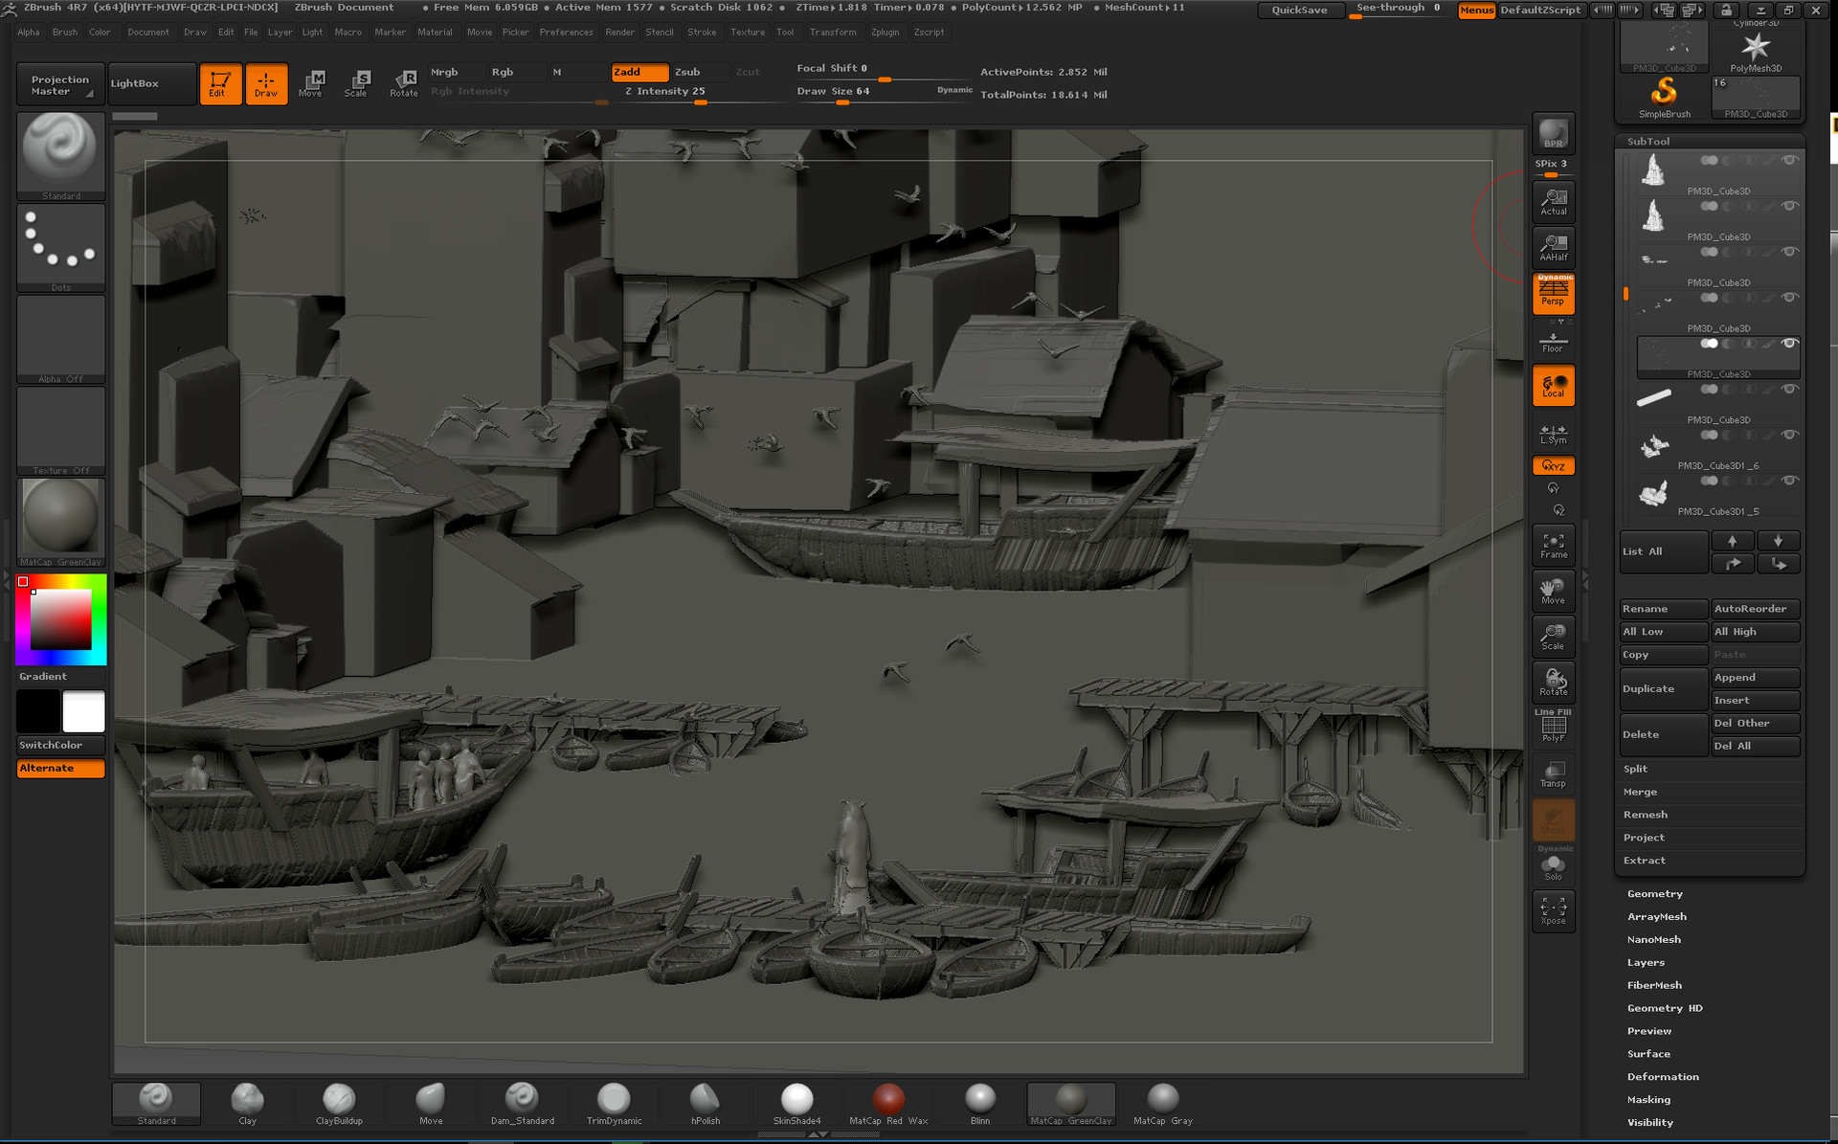Screen dimensions: 1838x1144
Task: Click the right shelf Rotate canvas icon
Action: (x=1553, y=683)
